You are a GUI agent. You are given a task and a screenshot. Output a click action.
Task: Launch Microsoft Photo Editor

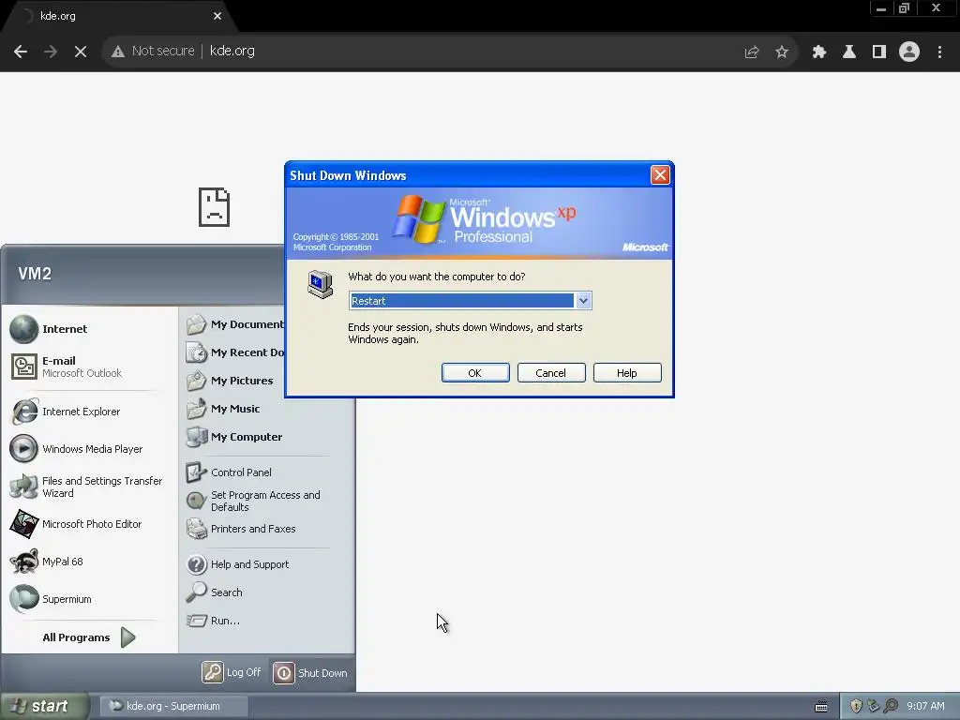coord(89,524)
